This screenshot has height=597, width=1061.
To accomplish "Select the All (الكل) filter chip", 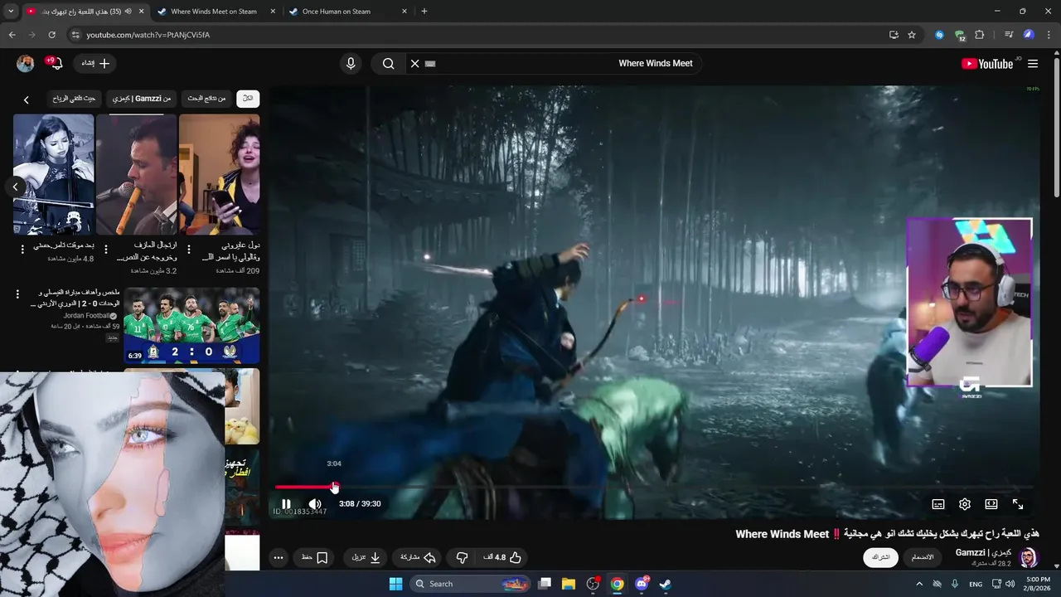I will pos(248,99).
